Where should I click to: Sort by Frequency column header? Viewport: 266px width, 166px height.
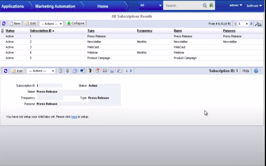[x=145, y=31]
